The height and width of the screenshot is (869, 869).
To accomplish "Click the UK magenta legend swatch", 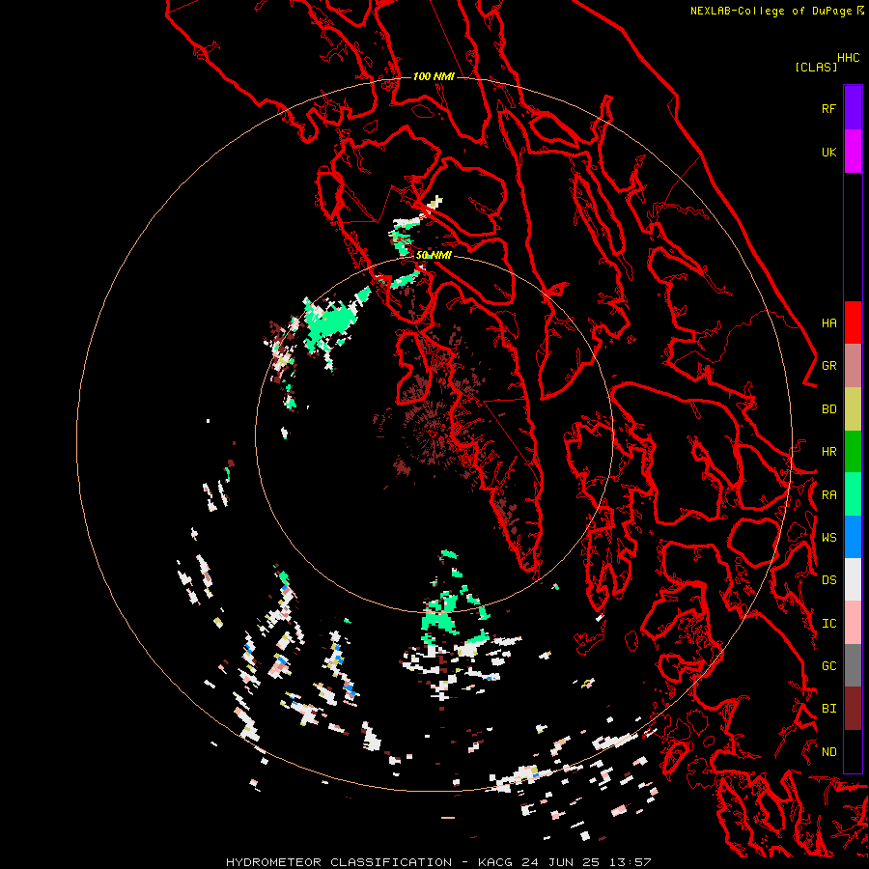I will coord(853,152).
